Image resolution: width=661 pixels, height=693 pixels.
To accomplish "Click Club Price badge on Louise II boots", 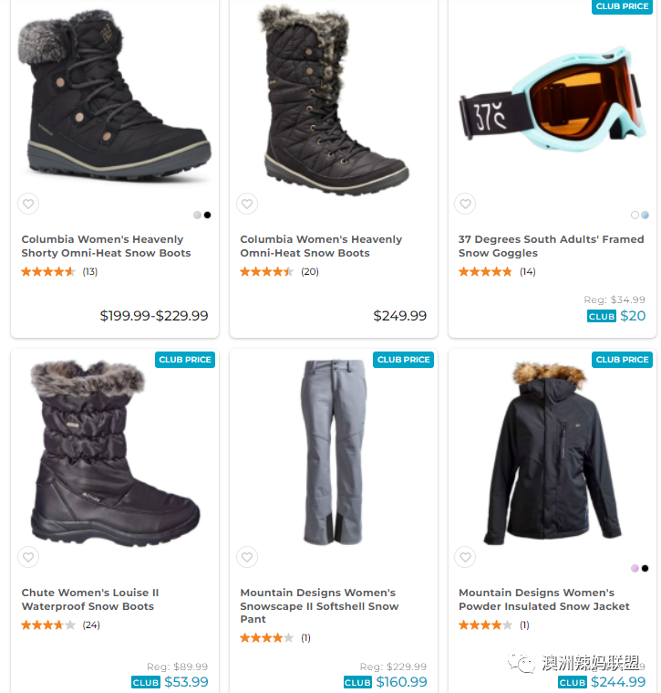I will 185,360.
